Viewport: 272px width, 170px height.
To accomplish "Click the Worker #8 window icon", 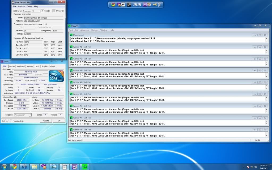I will click(71, 130).
